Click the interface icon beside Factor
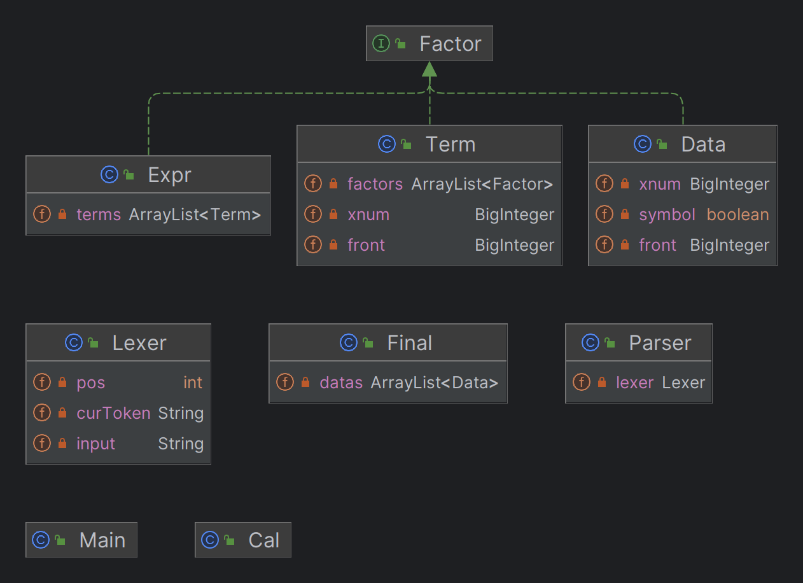The width and height of the screenshot is (803, 583). pyautogui.click(x=381, y=43)
